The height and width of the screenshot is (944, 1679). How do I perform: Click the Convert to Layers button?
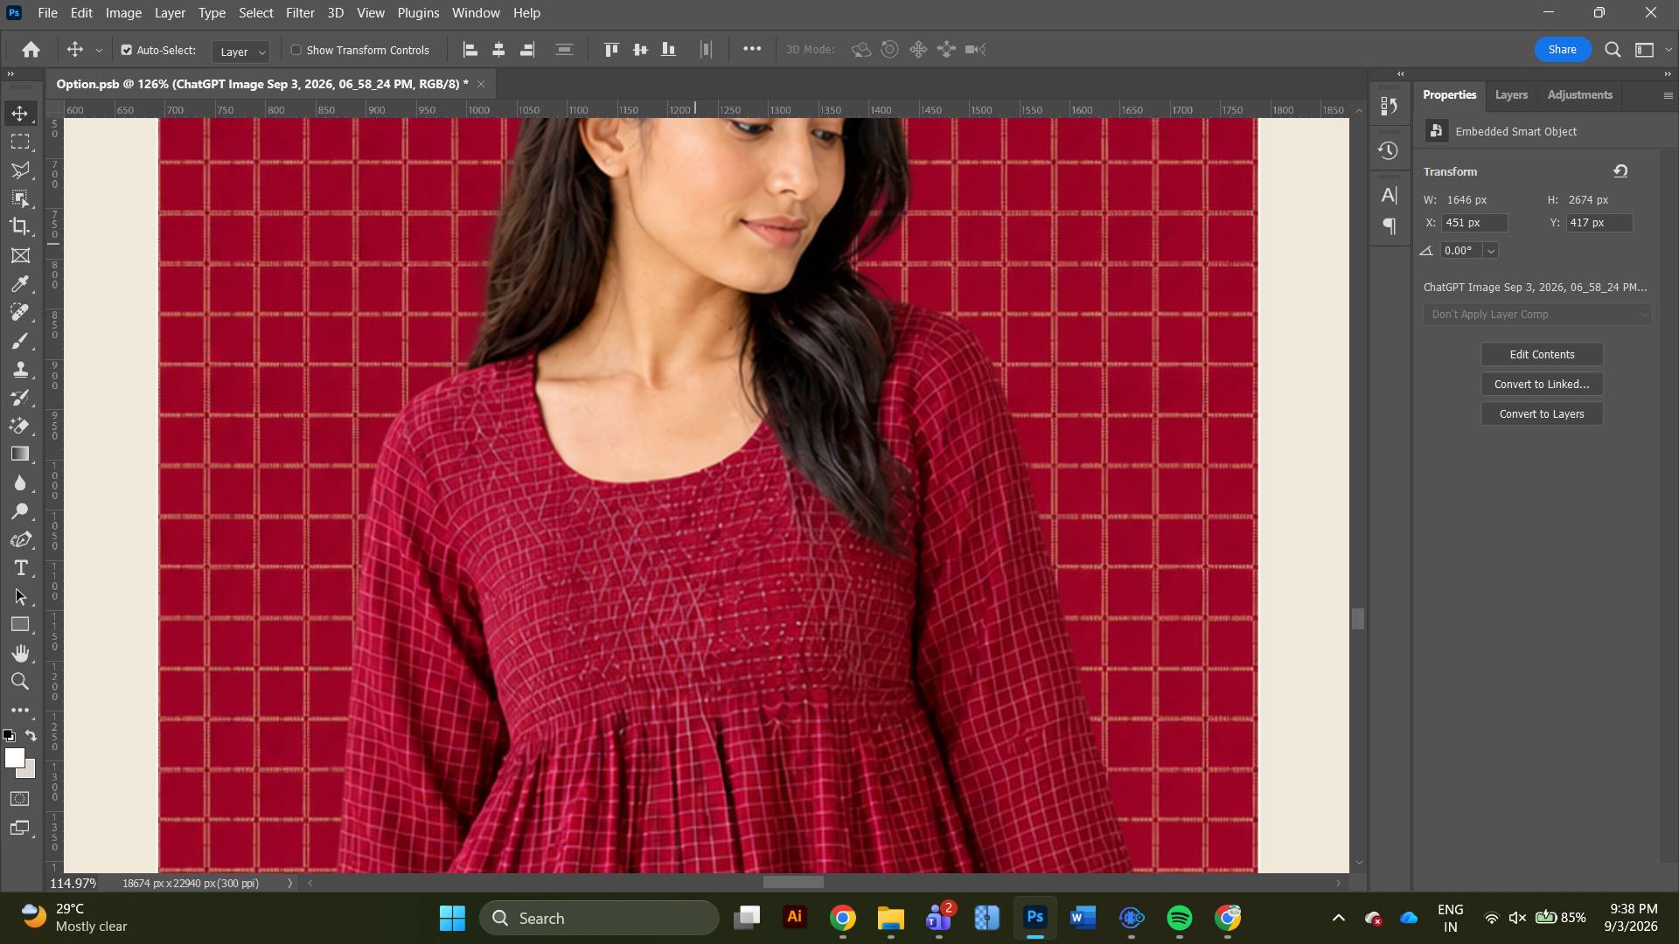pyautogui.click(x=1542, y=414)
